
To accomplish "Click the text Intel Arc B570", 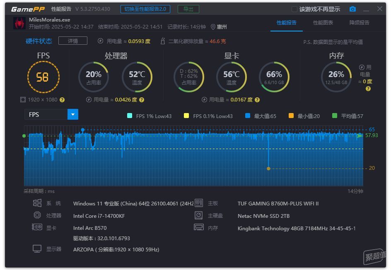I will tap(90, 228).
